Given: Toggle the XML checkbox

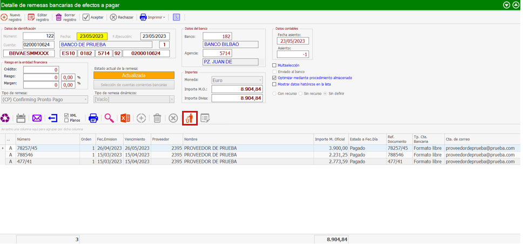Looking at the screenshot, I should tap(66, 115).
